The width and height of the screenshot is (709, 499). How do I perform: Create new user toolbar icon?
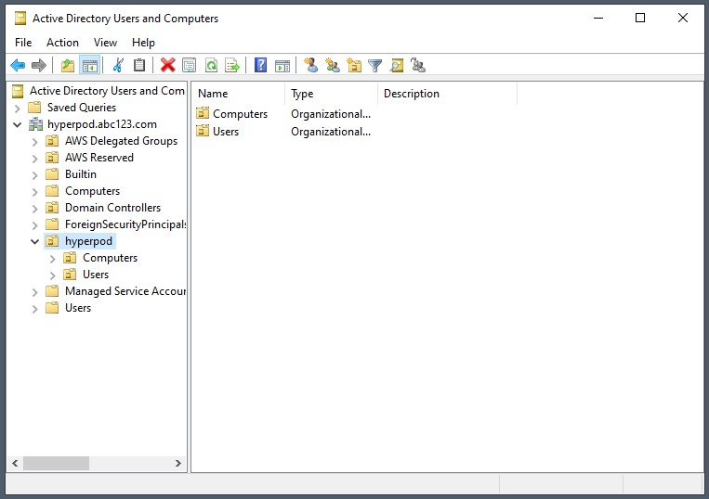point(310,66)
